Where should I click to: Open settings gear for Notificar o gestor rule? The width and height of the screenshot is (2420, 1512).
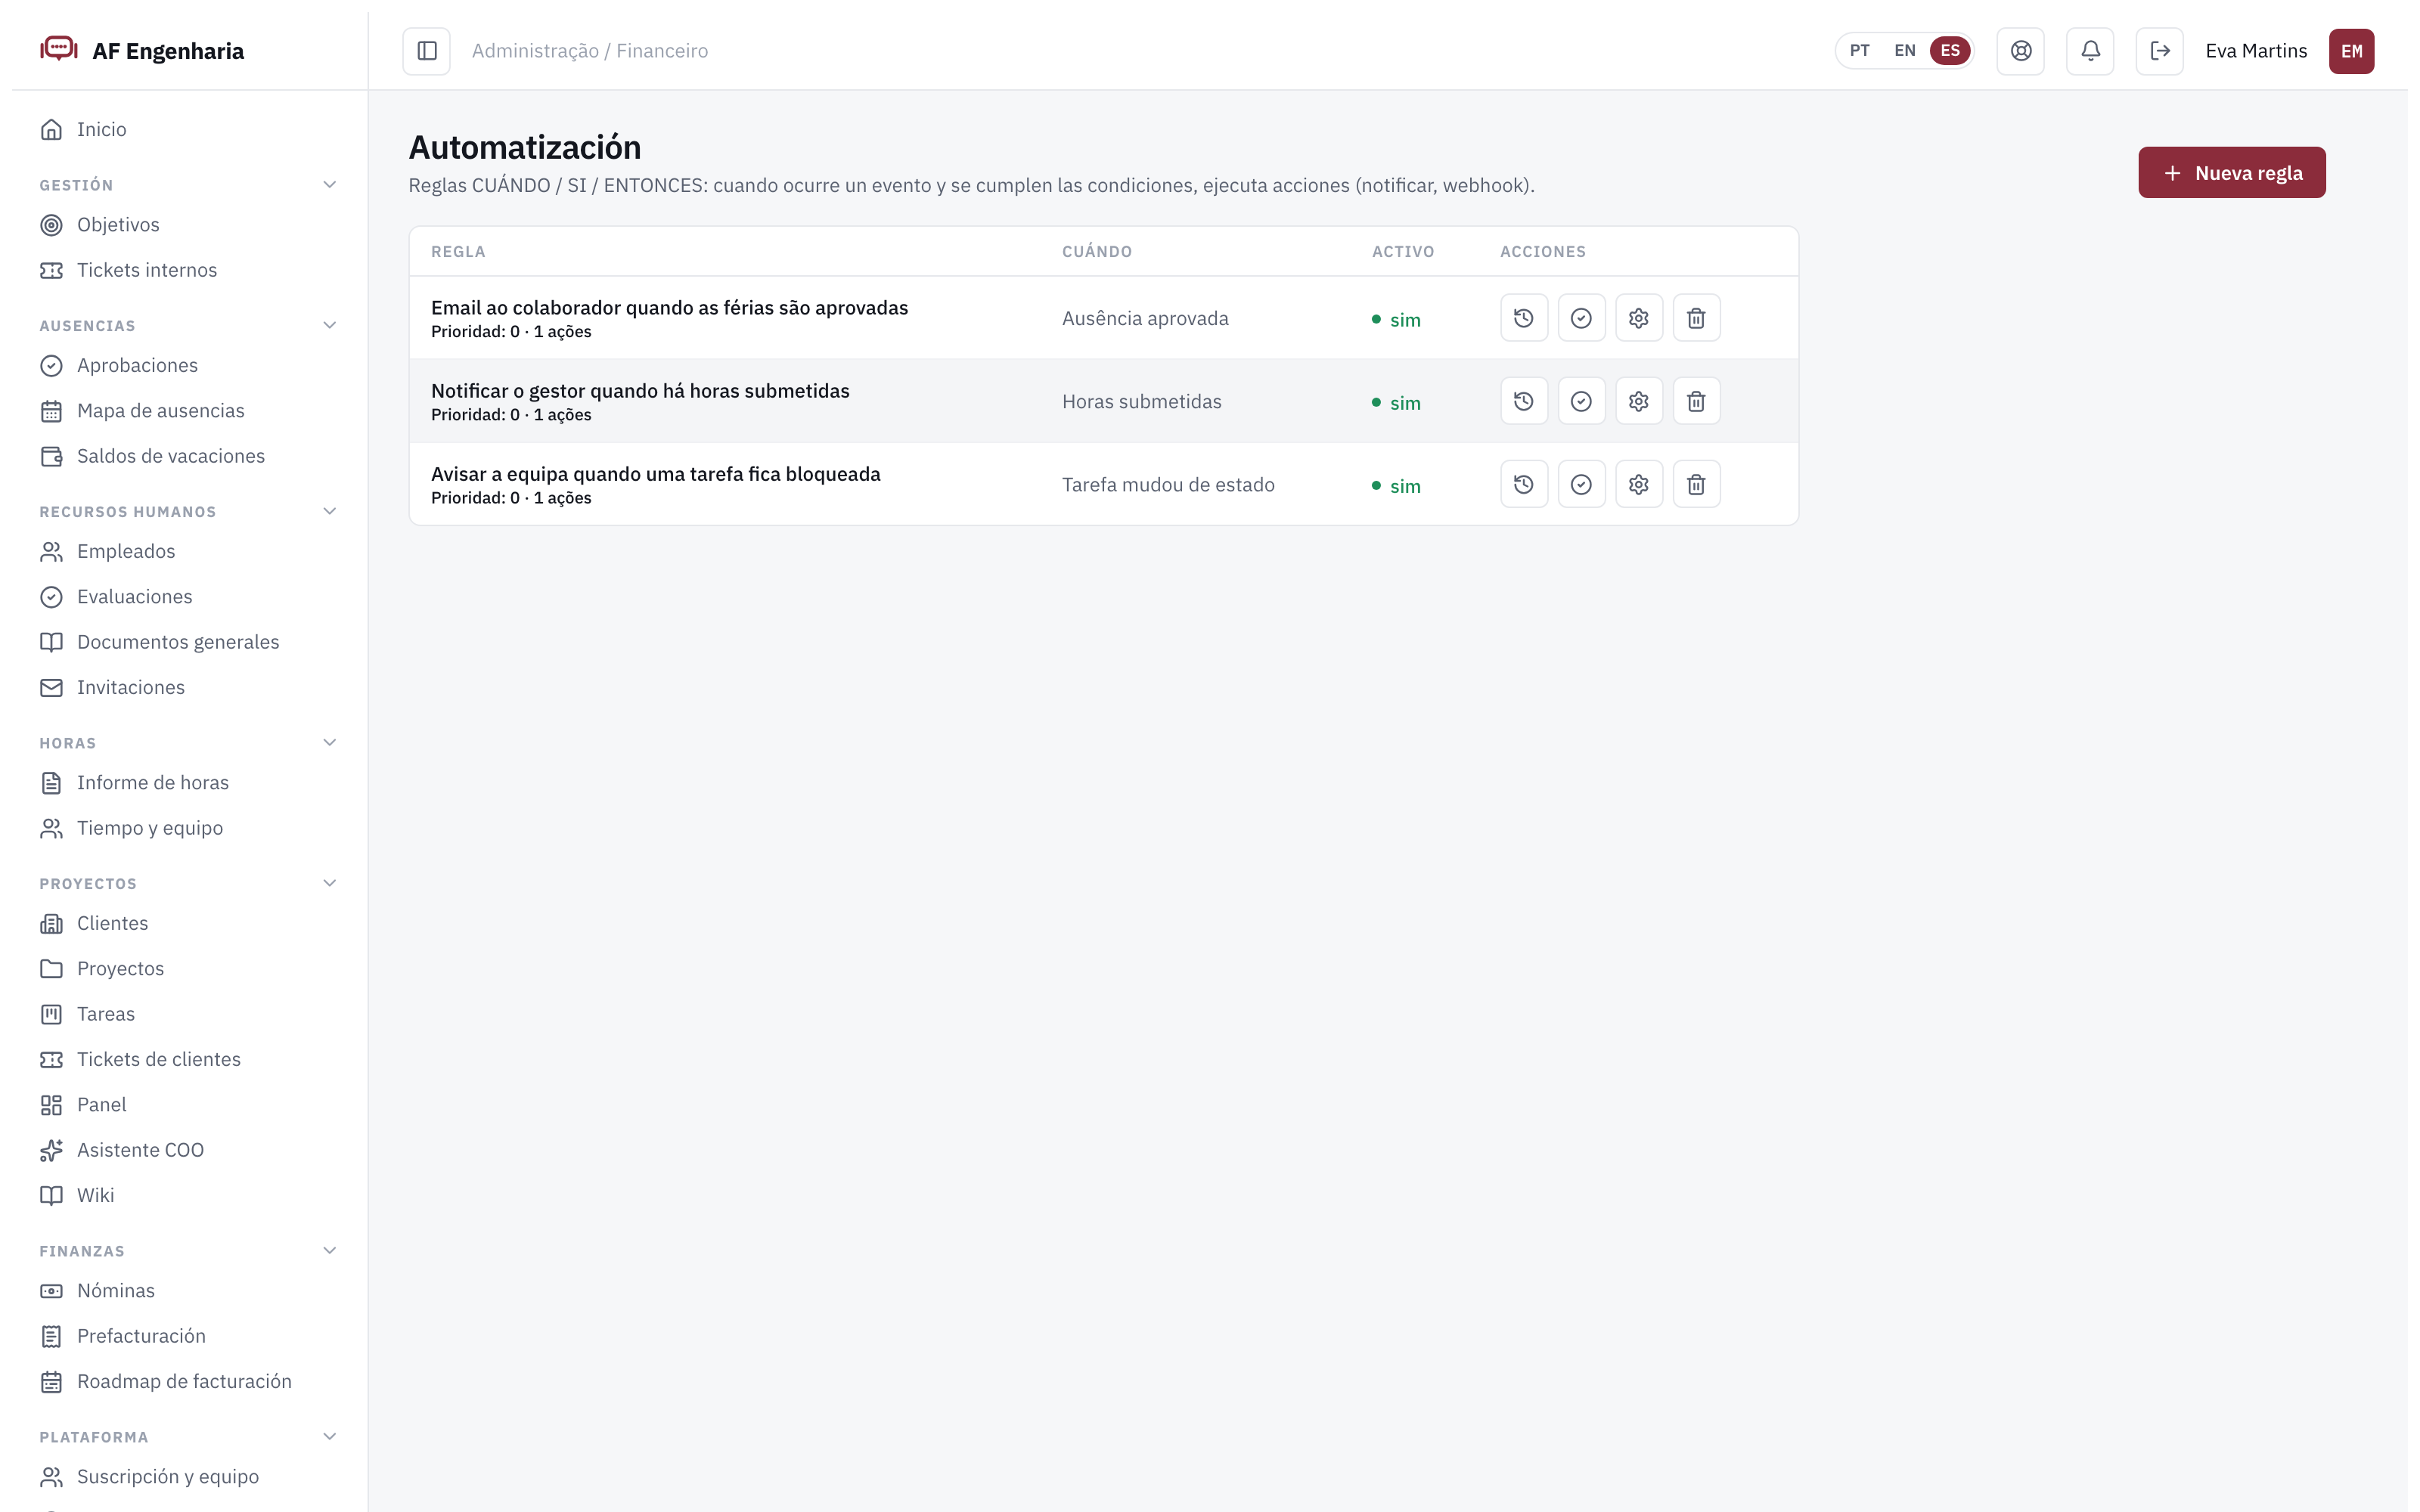(1639, 401)
